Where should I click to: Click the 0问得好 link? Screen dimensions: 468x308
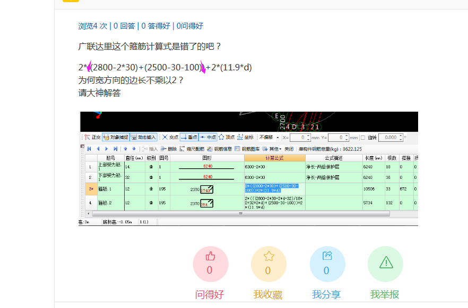(x=190, y=26)
